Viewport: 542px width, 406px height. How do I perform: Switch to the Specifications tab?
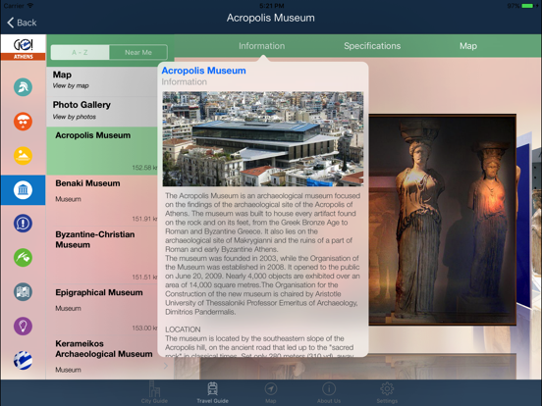(x=372, y=46)
